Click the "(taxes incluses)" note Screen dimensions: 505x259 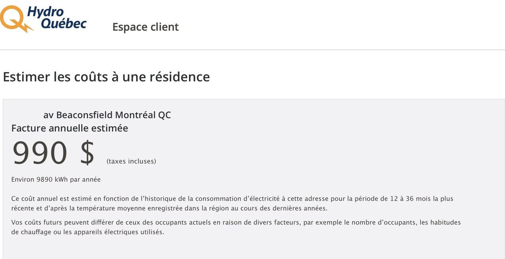click(131, 161)
